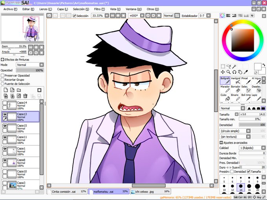Select the Binario pen tool

[236, 97]
